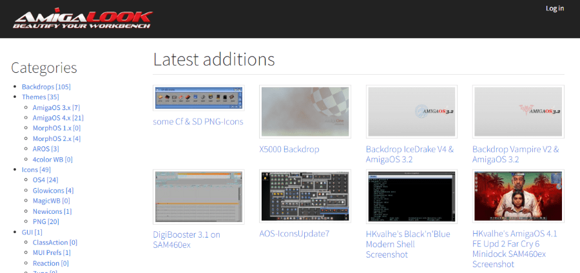Open the MUI Prefs subcategory
The height and width of the screenshot is (273, 580).
tap(52, 252)
